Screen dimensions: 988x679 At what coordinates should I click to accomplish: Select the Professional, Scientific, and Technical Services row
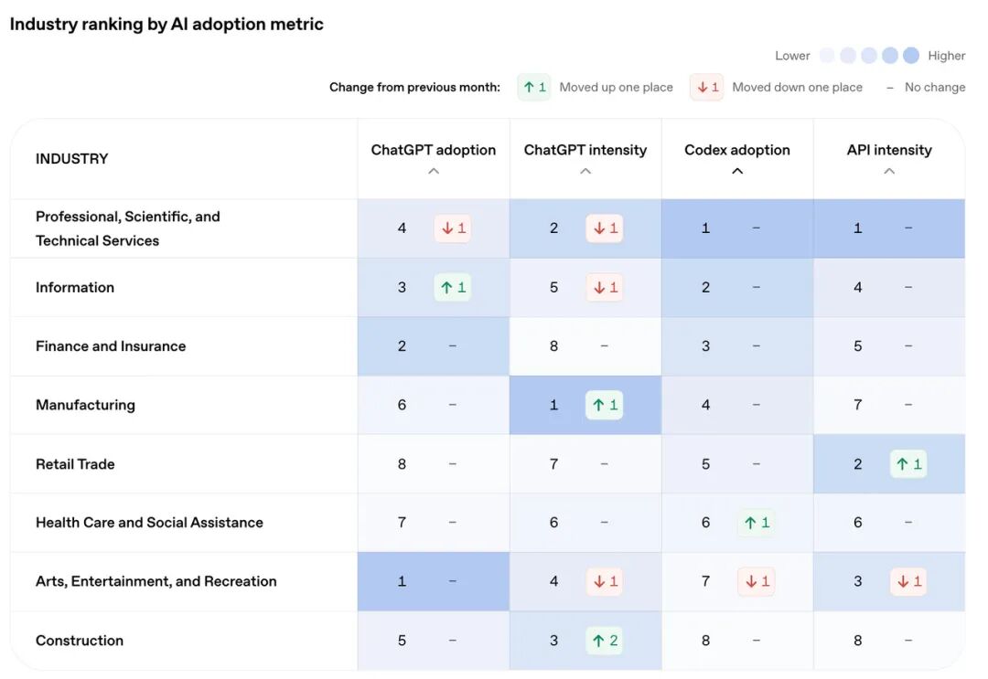coord(488,228)
